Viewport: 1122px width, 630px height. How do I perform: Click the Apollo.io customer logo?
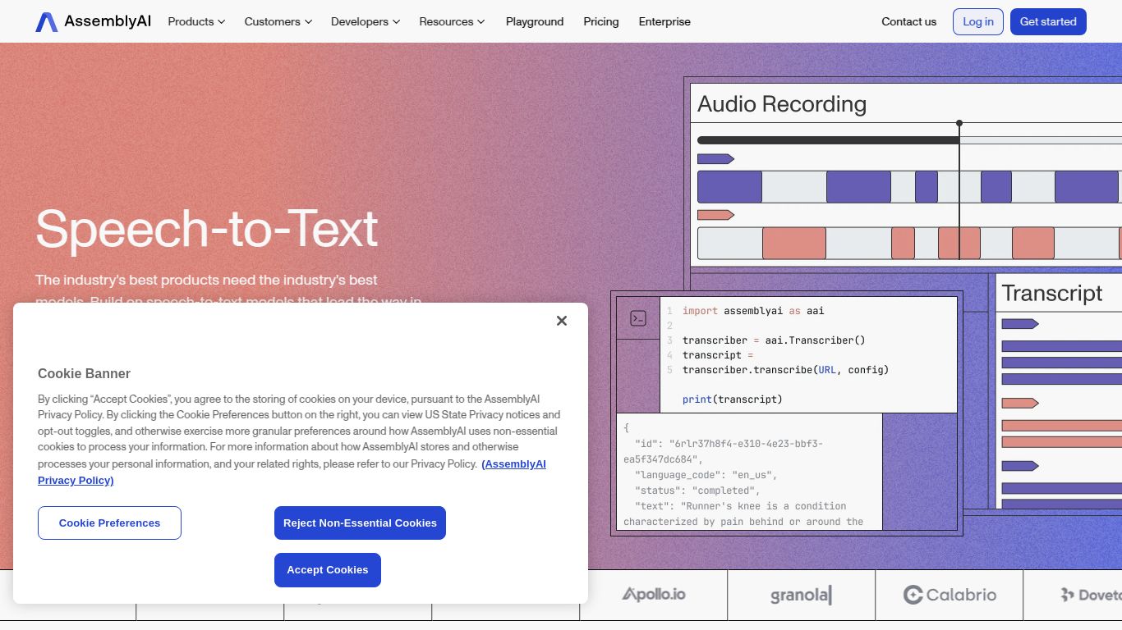(653, 595)
